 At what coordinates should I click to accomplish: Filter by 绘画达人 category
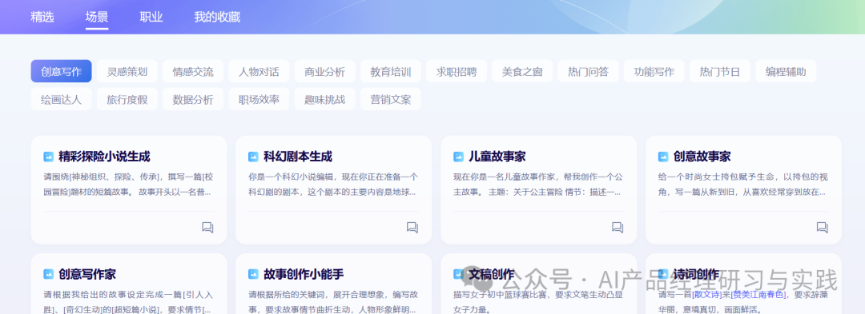(61, 100)
